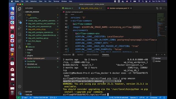Screen dimensions: 176x99
Task: Change the Compose language mode
Action: 154,98
